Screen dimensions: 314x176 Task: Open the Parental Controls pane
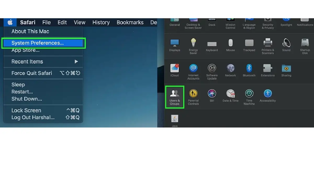pos(193,97)
